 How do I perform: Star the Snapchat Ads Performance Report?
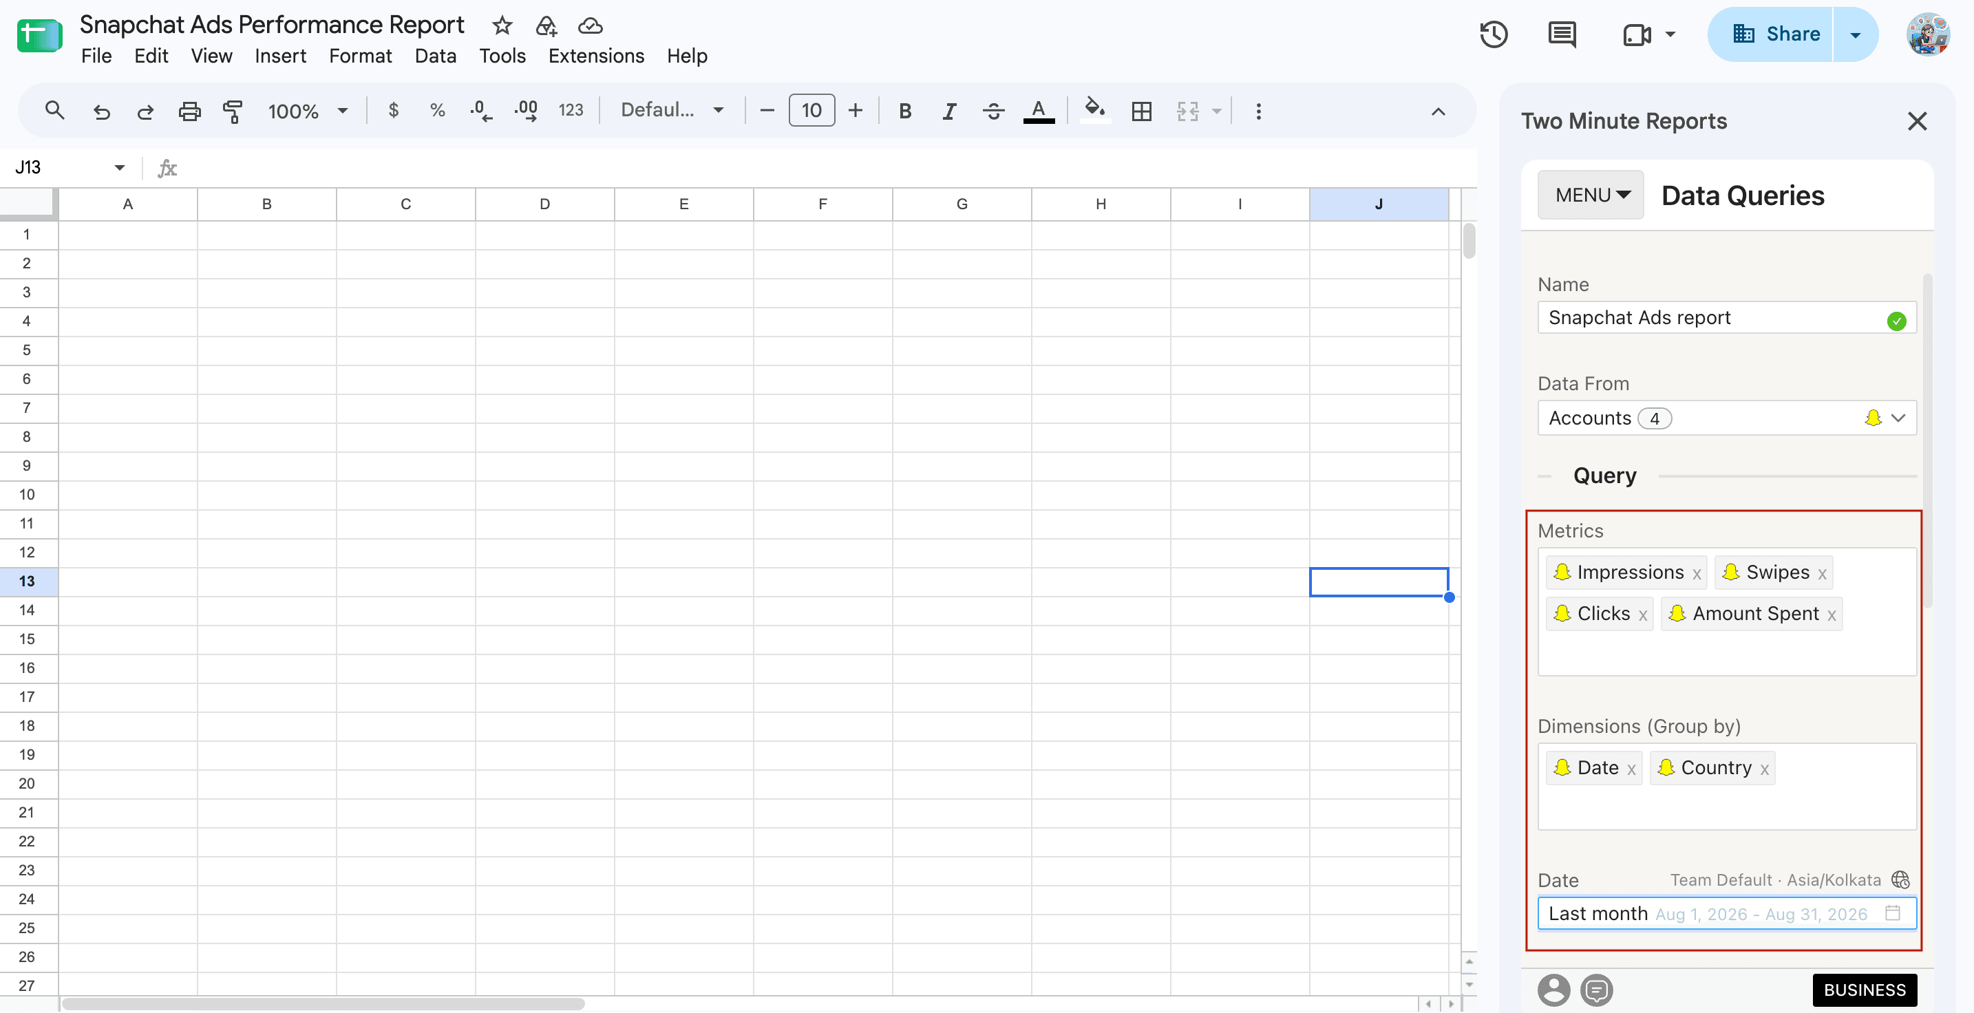(x=502, y=25)
